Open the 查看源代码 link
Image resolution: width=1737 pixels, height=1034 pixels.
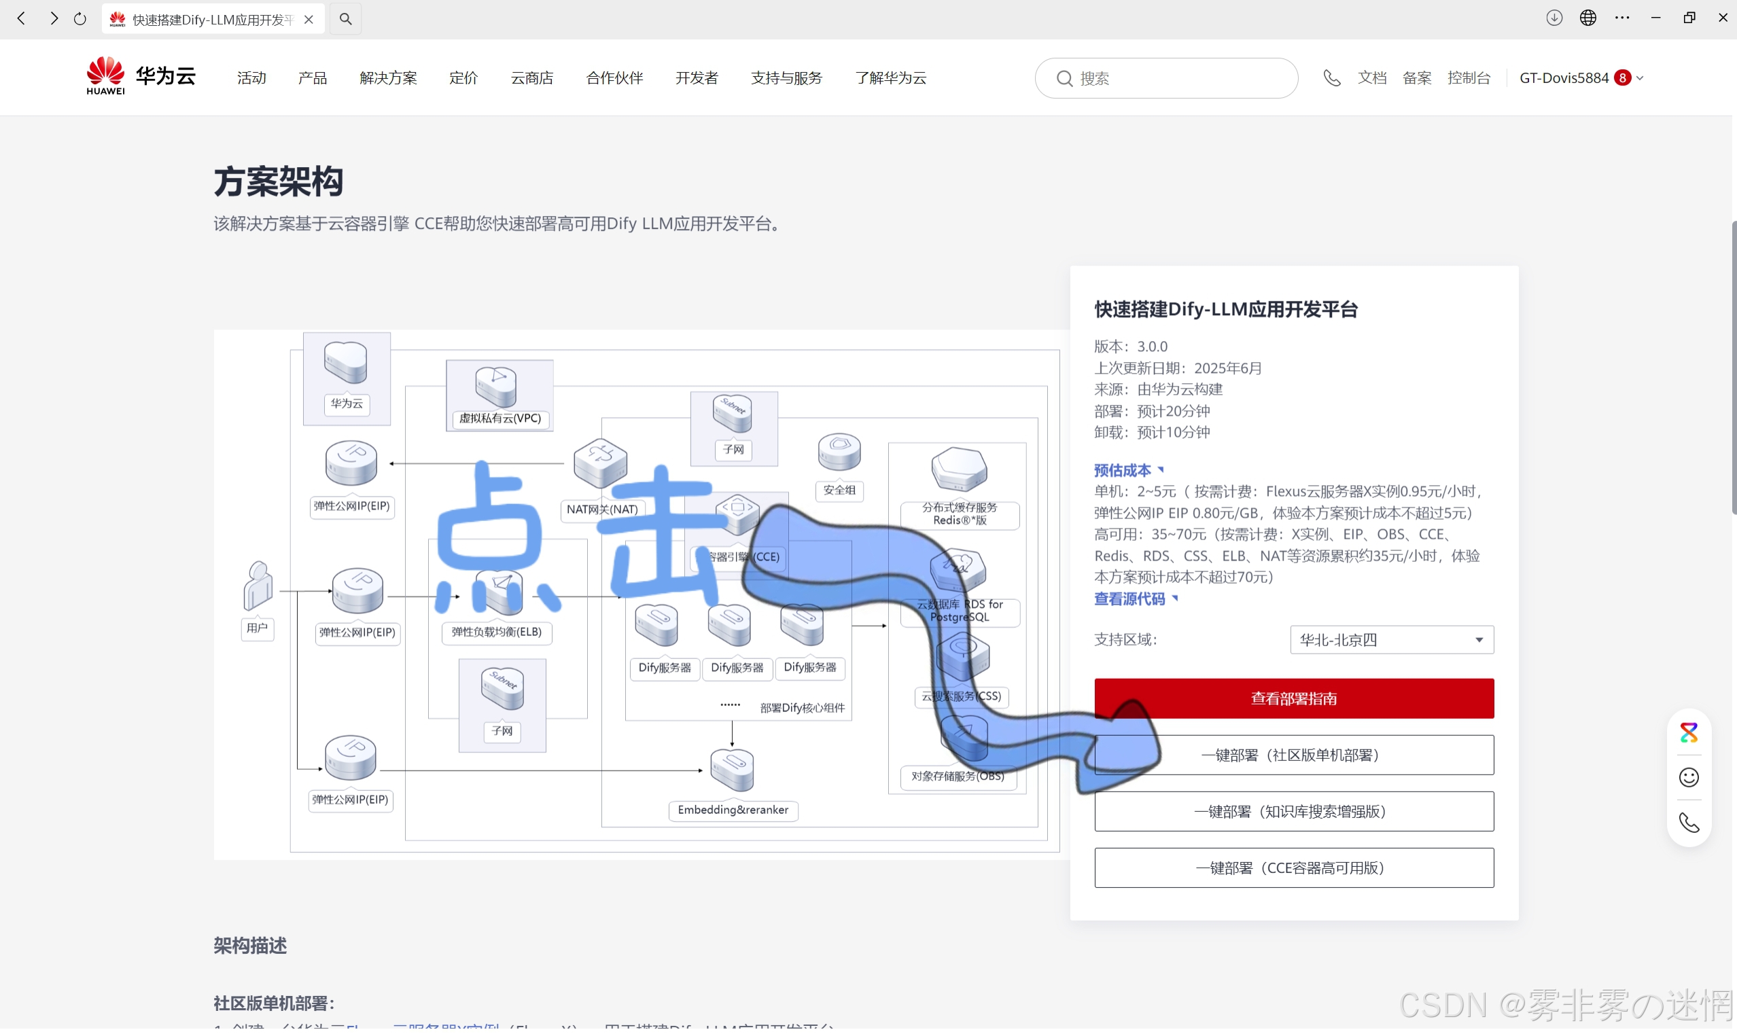point(1136,599)
